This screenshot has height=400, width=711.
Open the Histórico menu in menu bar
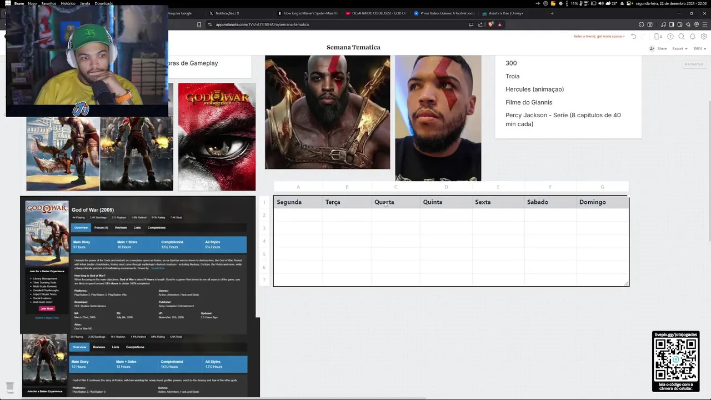(x=68, y=3)
